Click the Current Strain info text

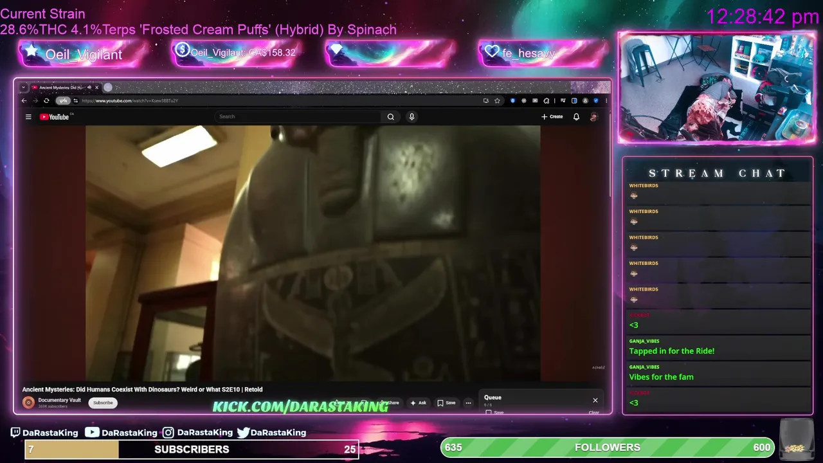click(198, 21)
